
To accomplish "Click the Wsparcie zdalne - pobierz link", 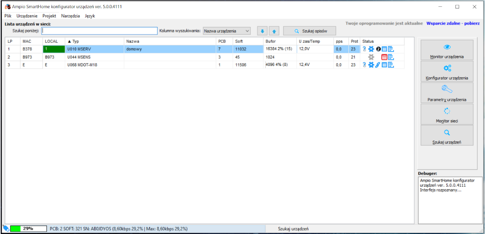I will pos(453,23).
